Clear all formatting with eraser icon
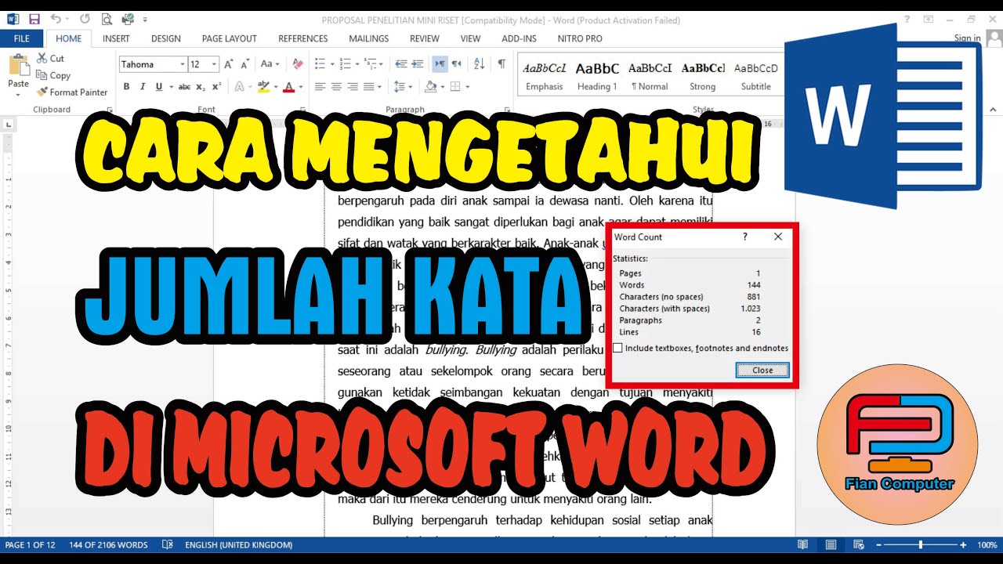This screenshot has height=564, width=1003. [x=297, y=64]
